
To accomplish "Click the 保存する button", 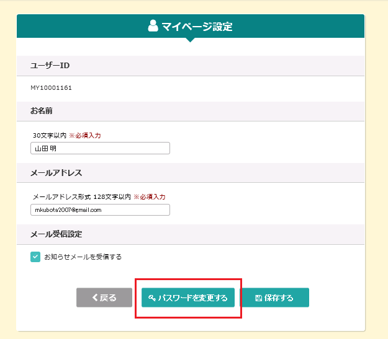I will point(274,297).
